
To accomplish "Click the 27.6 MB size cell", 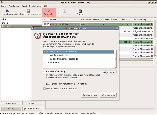I will pos(126,24).
